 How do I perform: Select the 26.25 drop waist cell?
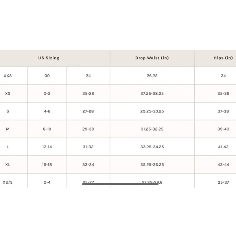pos(152,76)
